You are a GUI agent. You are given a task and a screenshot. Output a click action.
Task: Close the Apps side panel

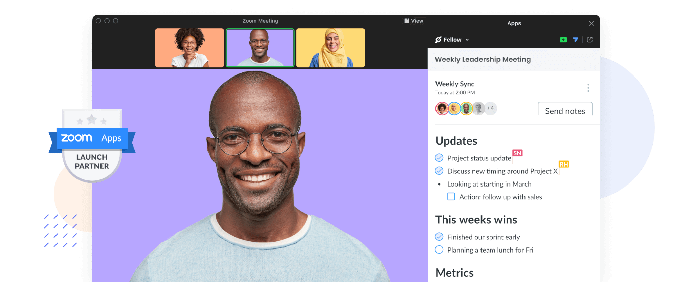click(591, 23)
